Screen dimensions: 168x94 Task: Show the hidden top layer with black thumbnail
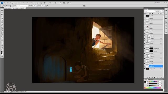click(145, 16)
